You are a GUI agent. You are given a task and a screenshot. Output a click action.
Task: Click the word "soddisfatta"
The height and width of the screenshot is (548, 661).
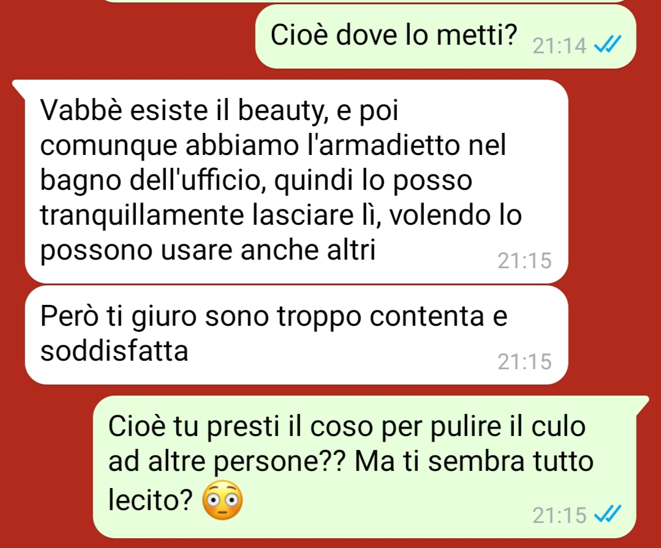pyautogui.click(x=114, y=351)
